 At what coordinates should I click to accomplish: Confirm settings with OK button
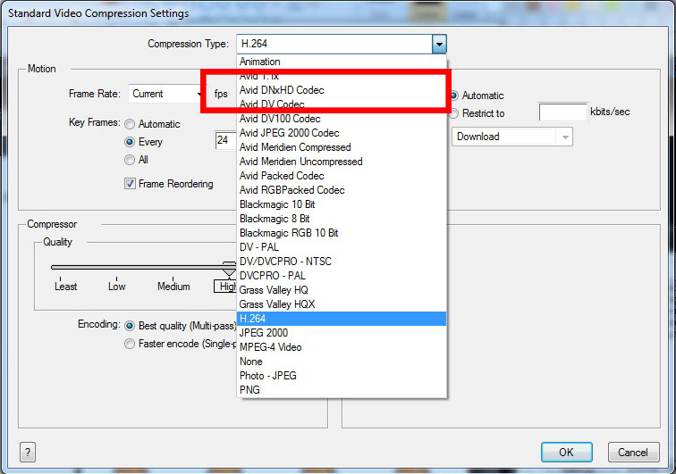coord(567,453)
